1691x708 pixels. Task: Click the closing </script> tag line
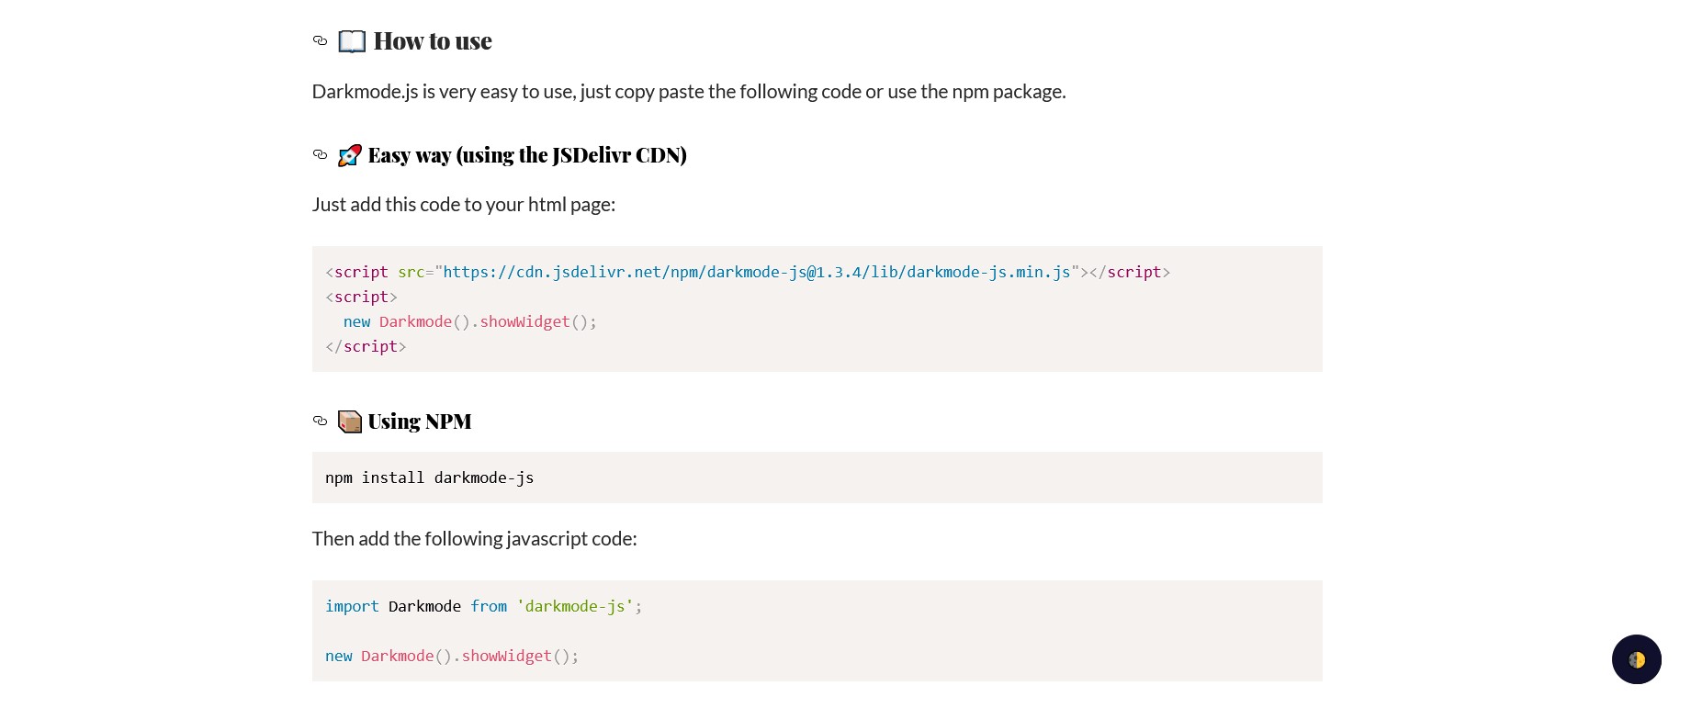tap(366, 346)
